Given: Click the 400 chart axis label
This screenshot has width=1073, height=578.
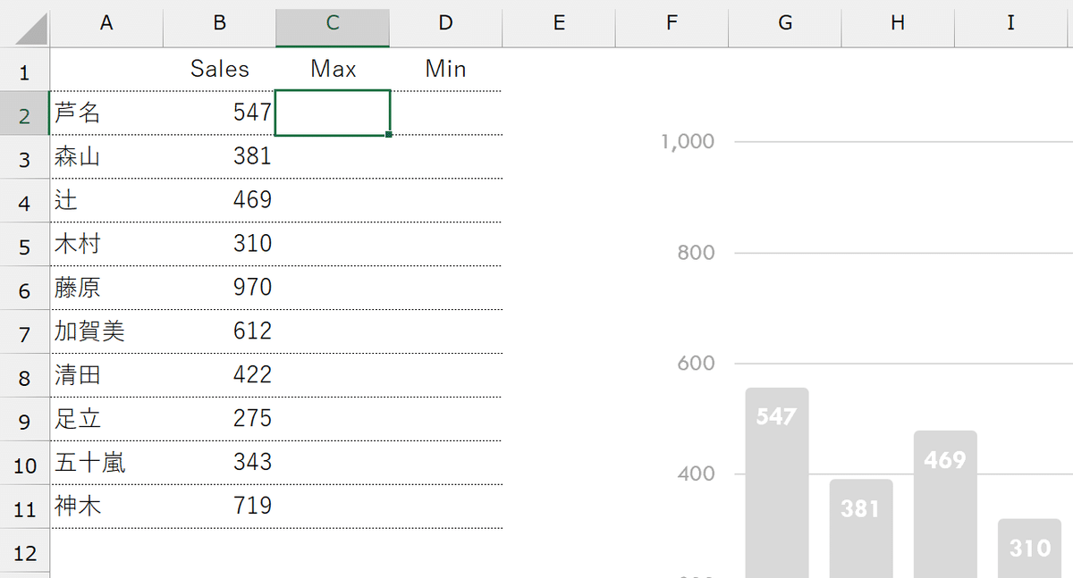Looking at the screenshot, I should pos(697,473).
